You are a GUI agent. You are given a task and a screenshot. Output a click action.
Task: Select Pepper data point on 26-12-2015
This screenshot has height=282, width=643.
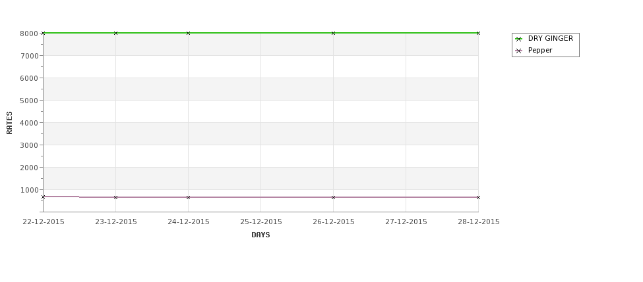tap(334, 197)
